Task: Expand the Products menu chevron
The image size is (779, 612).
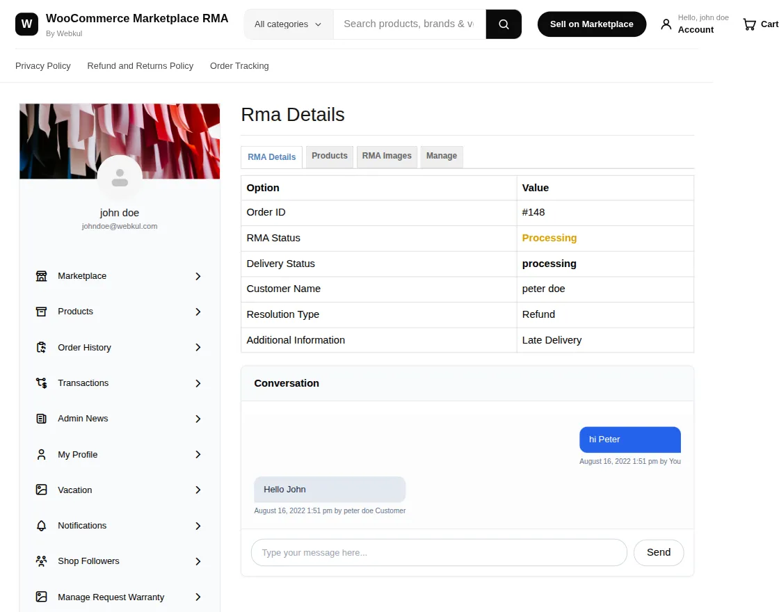Action: (198, 312)
